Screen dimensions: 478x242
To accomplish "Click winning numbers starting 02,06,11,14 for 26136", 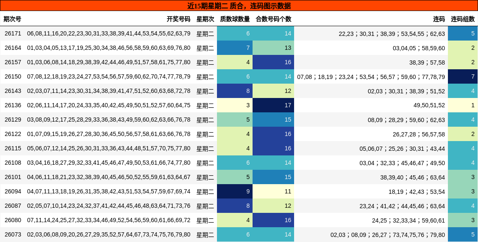I will point(108,105).
